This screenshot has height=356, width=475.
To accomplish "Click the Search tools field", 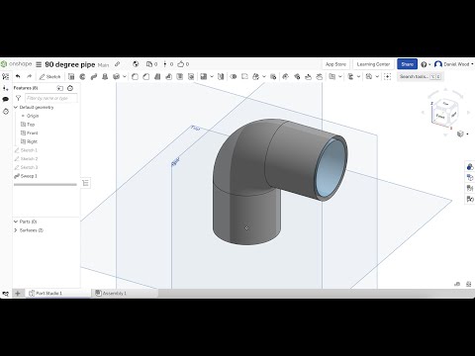I will (x=420, y=76).
